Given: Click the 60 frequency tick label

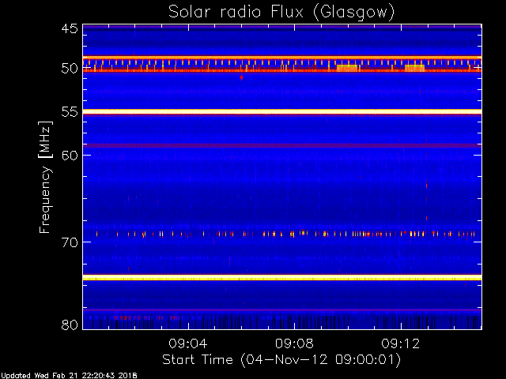Looking at the screenshot, I should click(x=70, y=156).
